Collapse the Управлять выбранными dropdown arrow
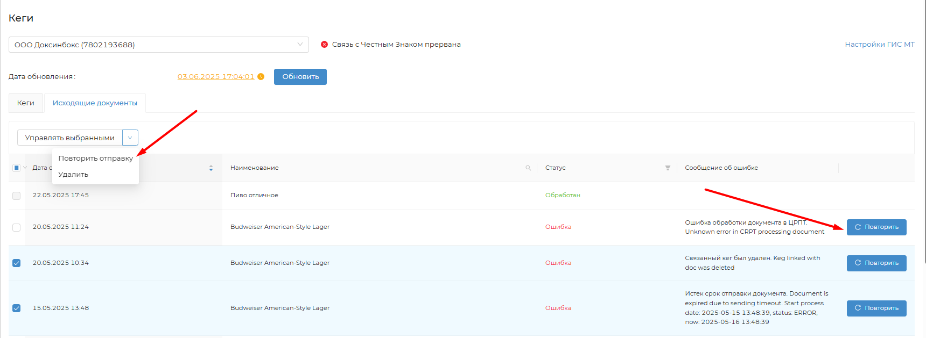 (x=130, y=138)
